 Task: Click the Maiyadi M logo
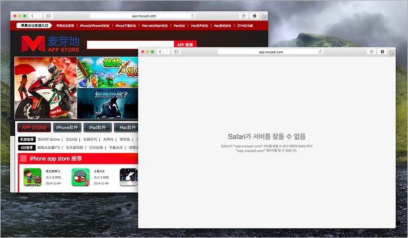[33, 44]
